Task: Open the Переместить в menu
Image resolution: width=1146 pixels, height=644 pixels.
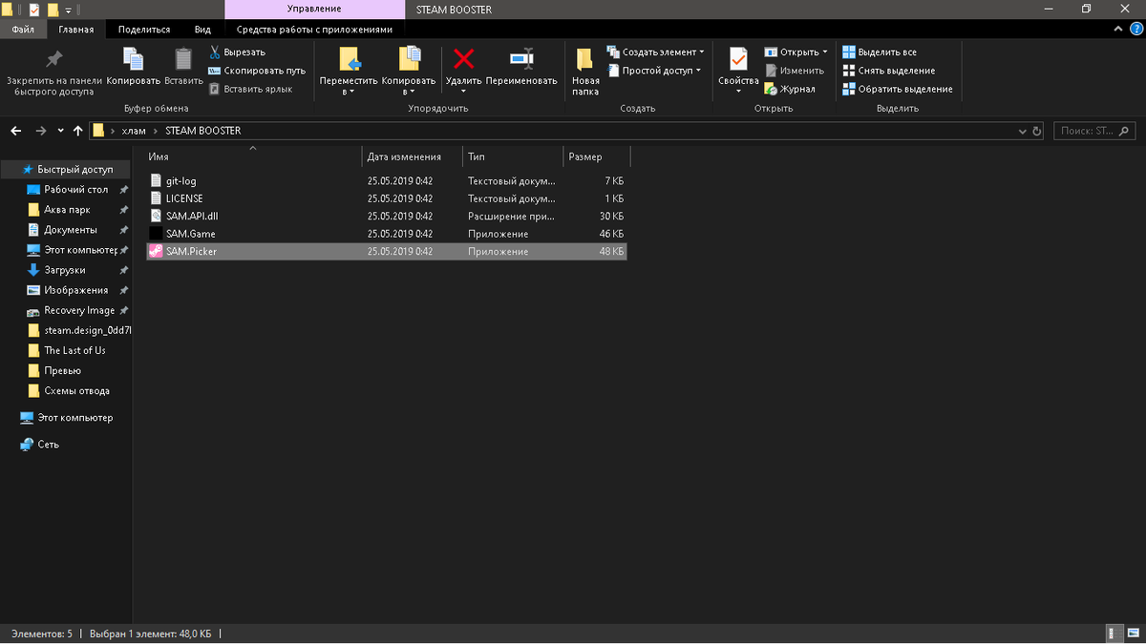Action: [x=349, y=72]
